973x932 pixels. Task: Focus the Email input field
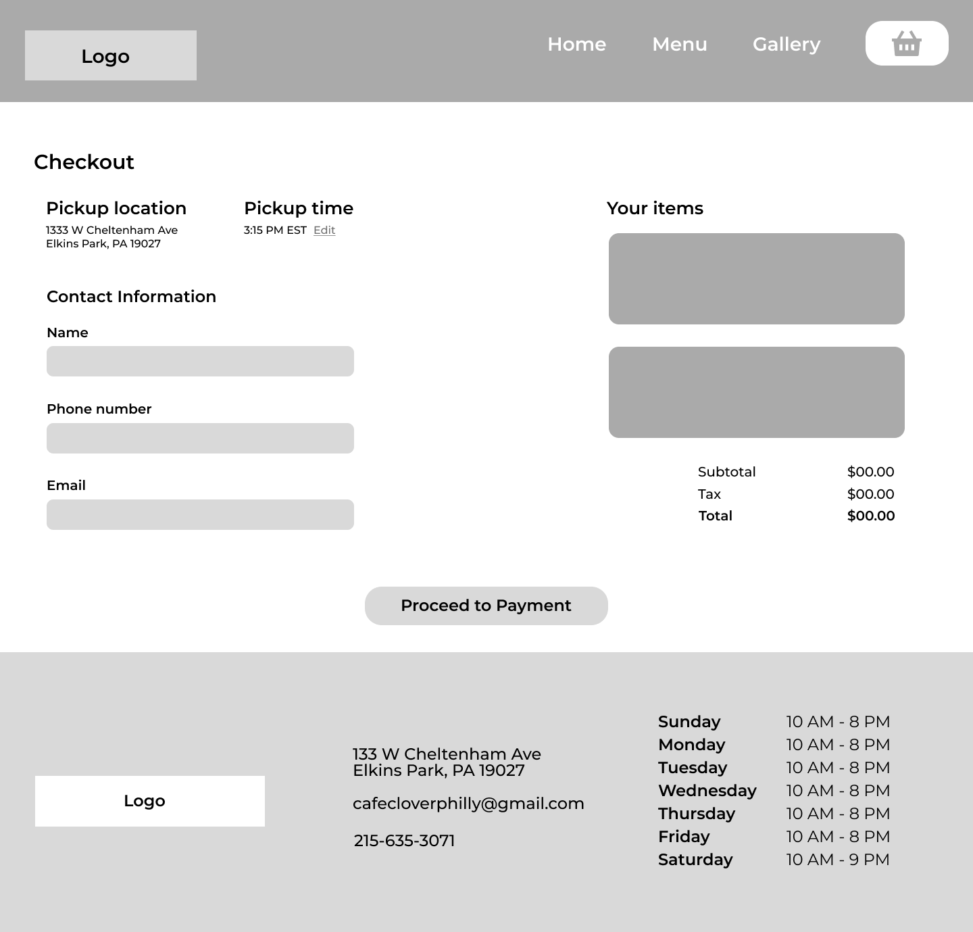[x=200, y=514]
